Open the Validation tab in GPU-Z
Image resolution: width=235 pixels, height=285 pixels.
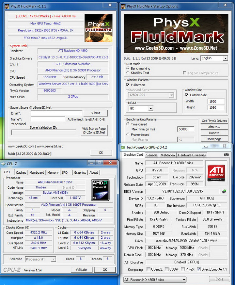(168, 155)
